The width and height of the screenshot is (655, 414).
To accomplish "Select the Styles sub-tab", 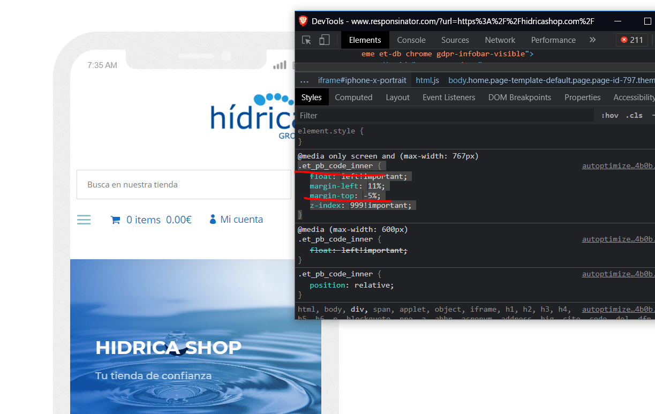I will [x=311, y=97].
